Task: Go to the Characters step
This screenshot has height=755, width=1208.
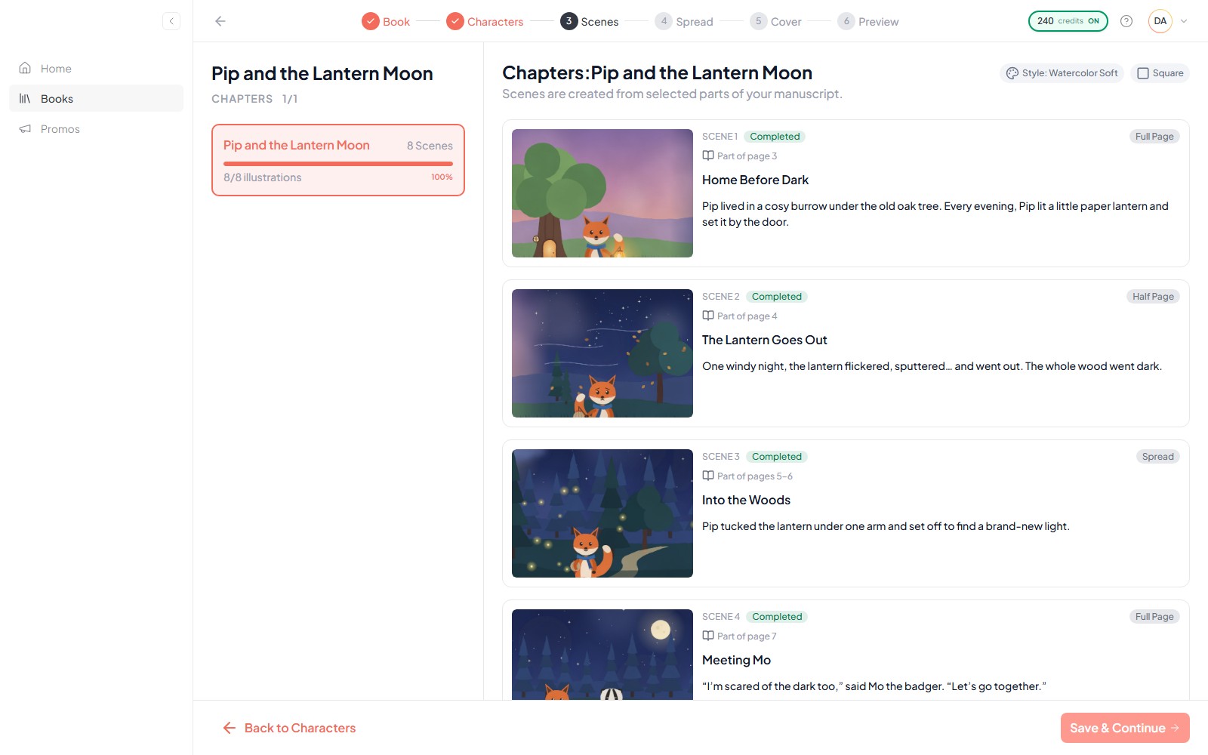Action: (x=485, y=22)
